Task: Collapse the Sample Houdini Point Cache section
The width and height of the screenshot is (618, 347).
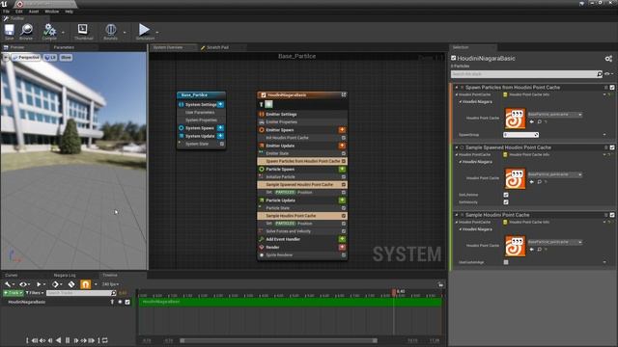Action: [457, 215]
